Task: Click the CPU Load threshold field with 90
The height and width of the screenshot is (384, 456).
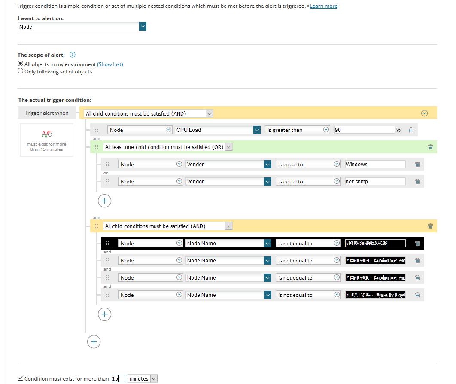Action: [x=365, y=130]
